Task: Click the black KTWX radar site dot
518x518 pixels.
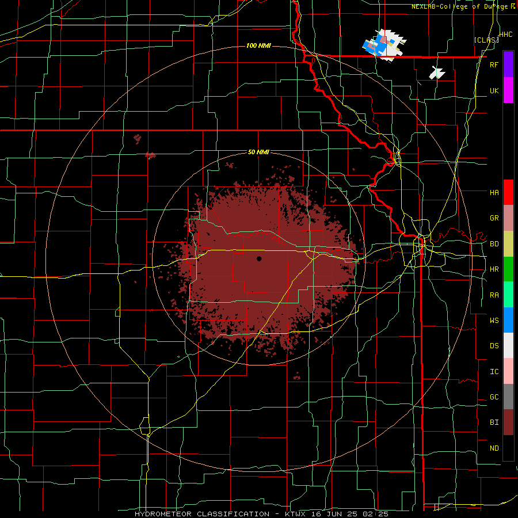Action: (x=259, y=258)
